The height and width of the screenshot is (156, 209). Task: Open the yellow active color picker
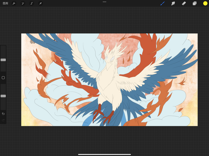(205, 3)
